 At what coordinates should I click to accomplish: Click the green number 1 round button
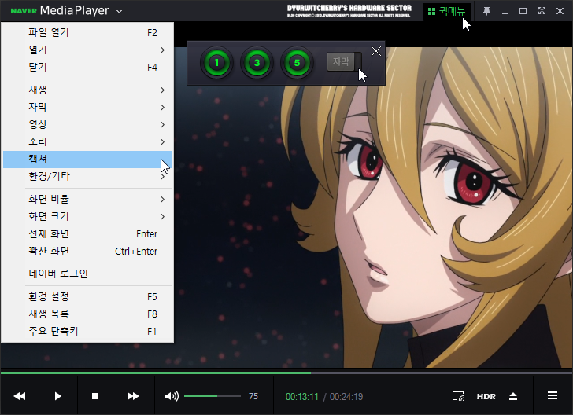point(216,63)
